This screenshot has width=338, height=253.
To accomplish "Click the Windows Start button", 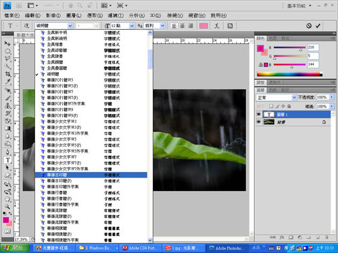I will pyautogui.click(x=15, y=248).
